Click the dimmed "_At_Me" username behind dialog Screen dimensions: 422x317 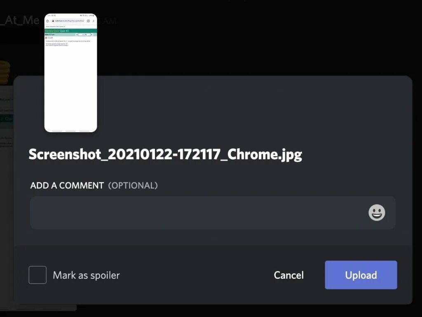click(20, 20)
